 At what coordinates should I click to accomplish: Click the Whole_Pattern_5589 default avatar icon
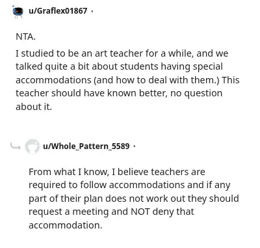coord(32,146)
